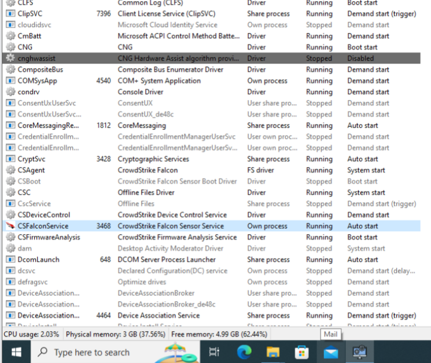The image size is (431, 363).
Task: Click DCOM Server Process Launcher text
Action: point(167,260)
